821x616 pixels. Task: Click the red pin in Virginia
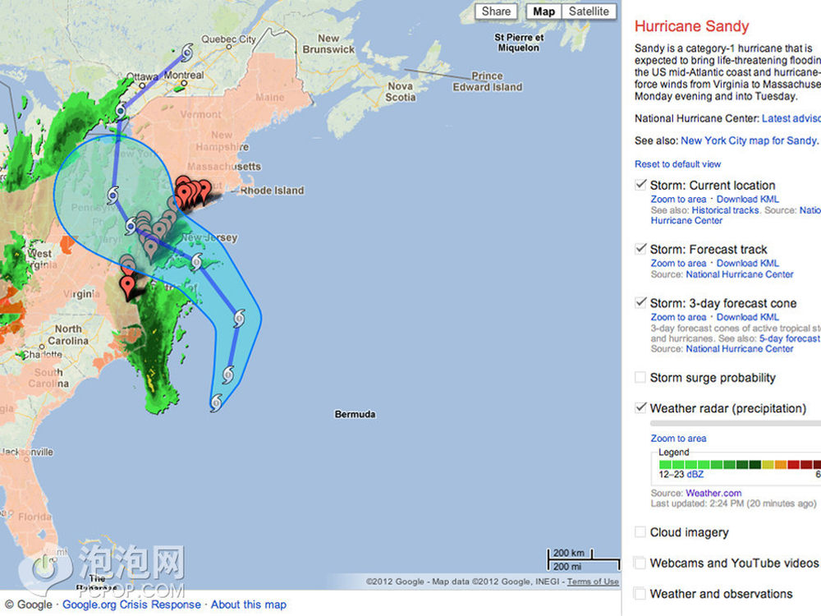click(127, 287)
